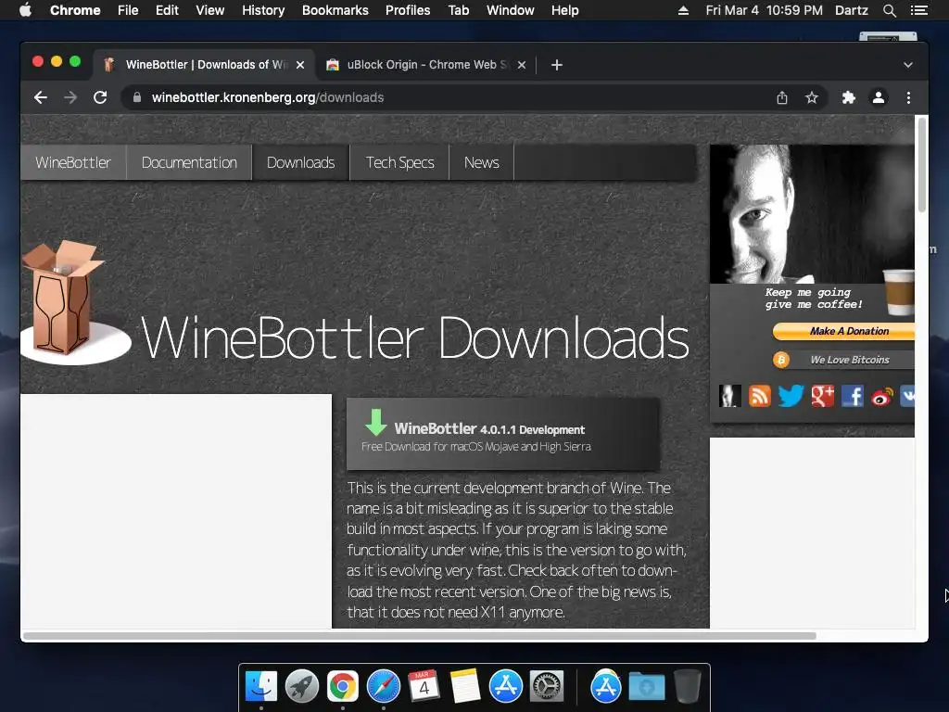
Task: Open the Downloads nav item
Action: click(x=301, y=162)
